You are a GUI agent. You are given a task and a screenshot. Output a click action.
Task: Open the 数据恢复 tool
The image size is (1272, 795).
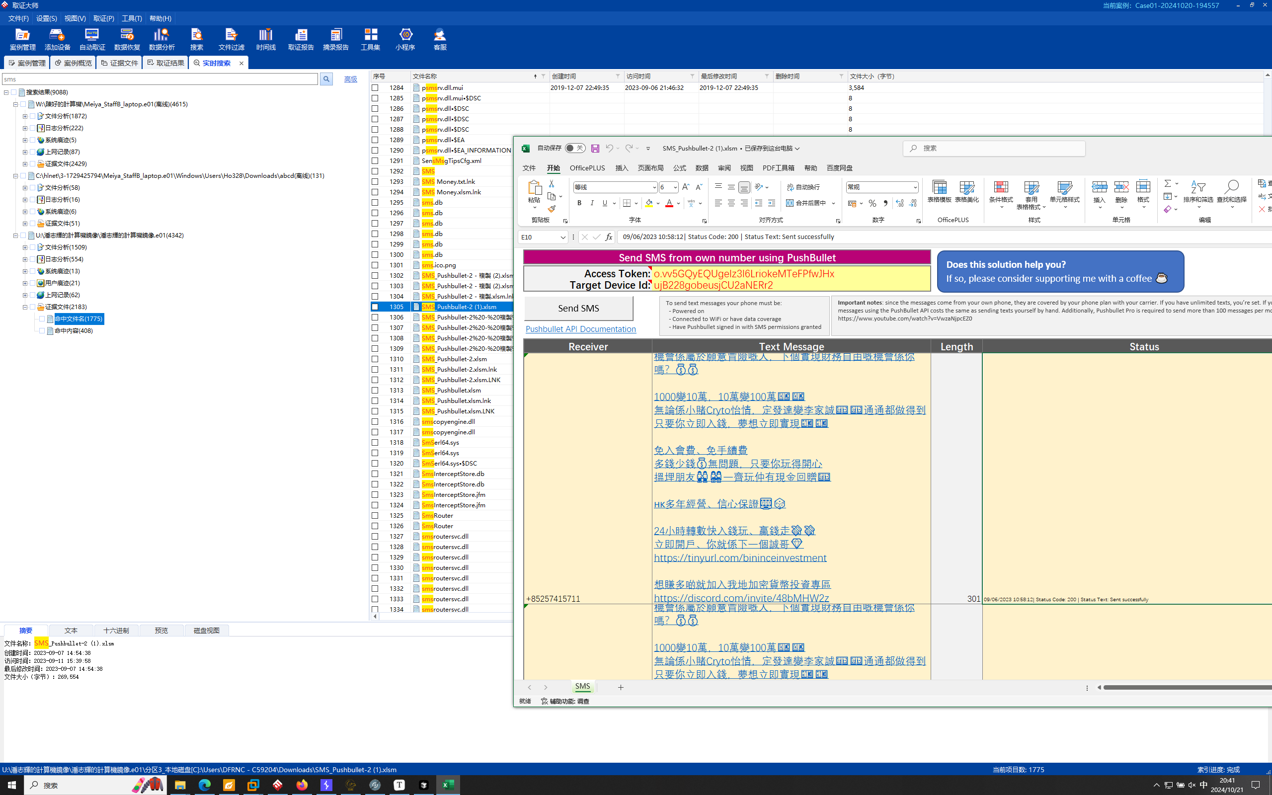pos(127,39)
